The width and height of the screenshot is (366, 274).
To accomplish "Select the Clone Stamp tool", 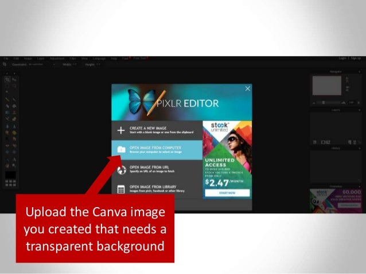I will click(x=14, y=113).
